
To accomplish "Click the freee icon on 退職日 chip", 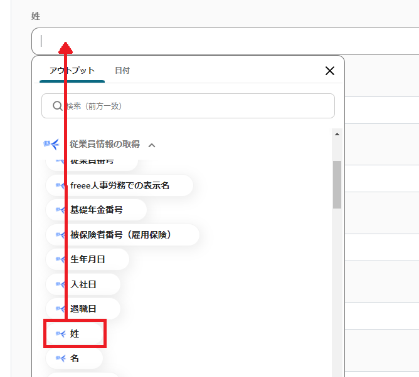I will tap(60, 309).
